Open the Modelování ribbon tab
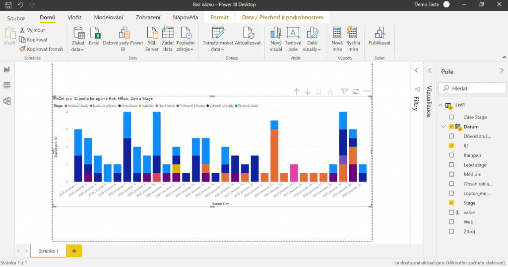 click(x=109, y=17)
